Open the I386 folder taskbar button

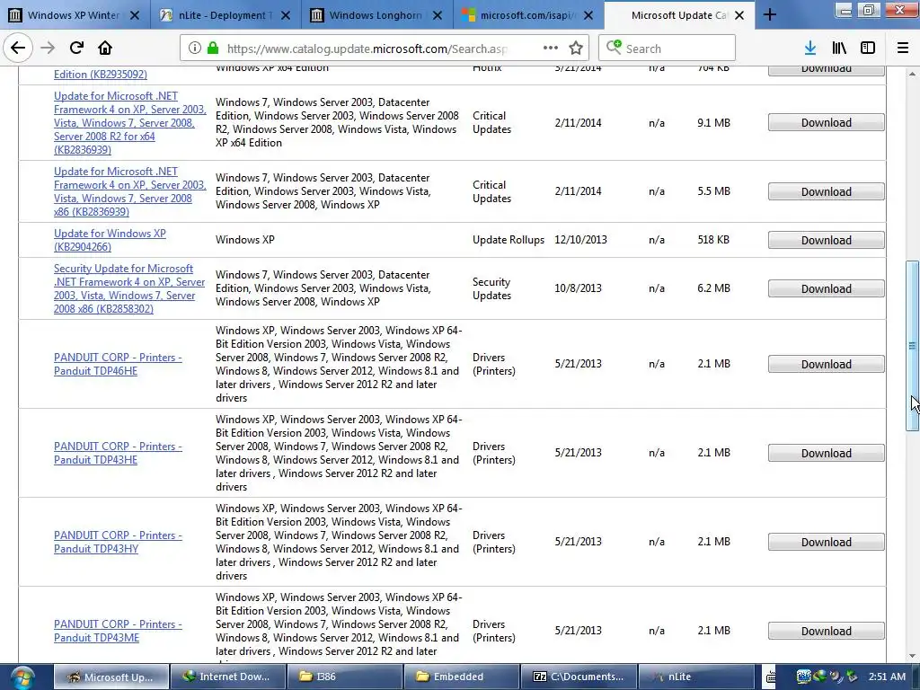345,677
